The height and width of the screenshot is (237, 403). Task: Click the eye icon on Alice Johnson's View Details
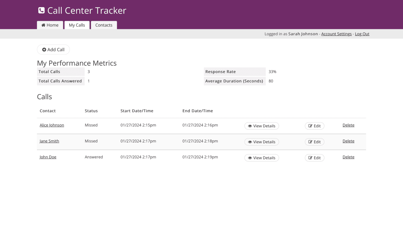coord(250,126)
